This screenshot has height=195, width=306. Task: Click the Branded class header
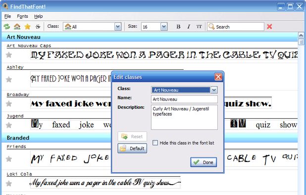click(150, 138)
